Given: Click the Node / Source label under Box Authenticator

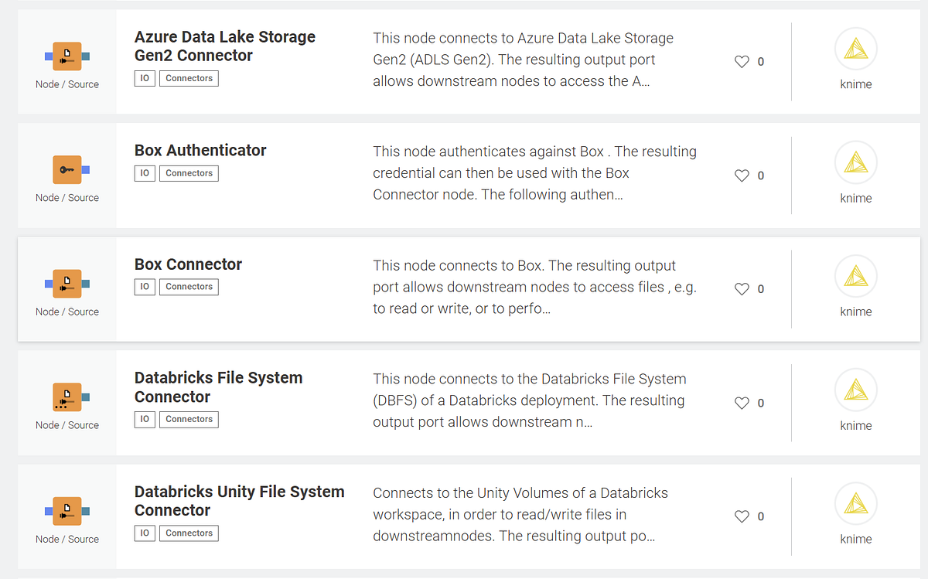Looking at the screenshot, I should pyautogui.click(x=67, y=197).
